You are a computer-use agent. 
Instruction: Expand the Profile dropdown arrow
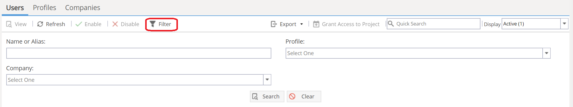[x=547, y=53]
